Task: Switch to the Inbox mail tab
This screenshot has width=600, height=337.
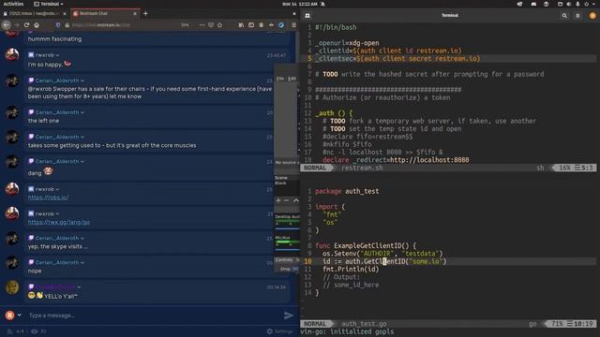Action: point(35,13)
